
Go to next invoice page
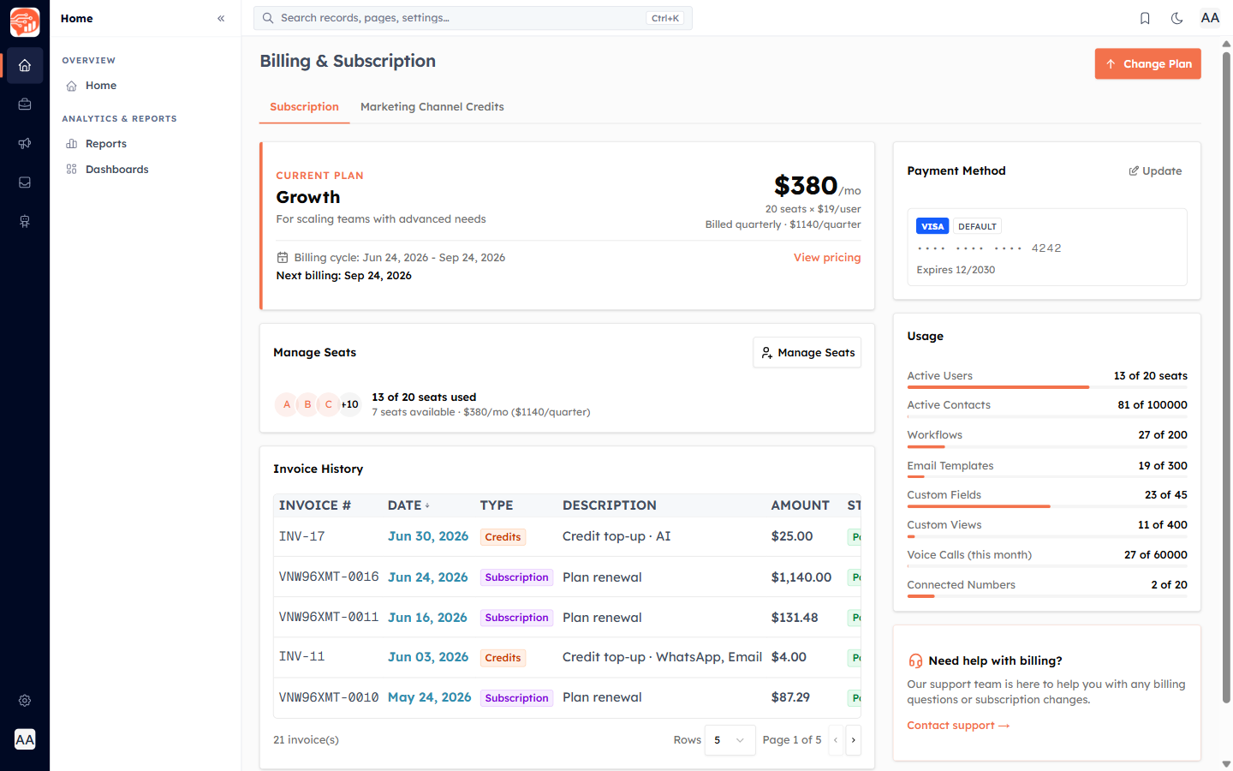point(853,740)
